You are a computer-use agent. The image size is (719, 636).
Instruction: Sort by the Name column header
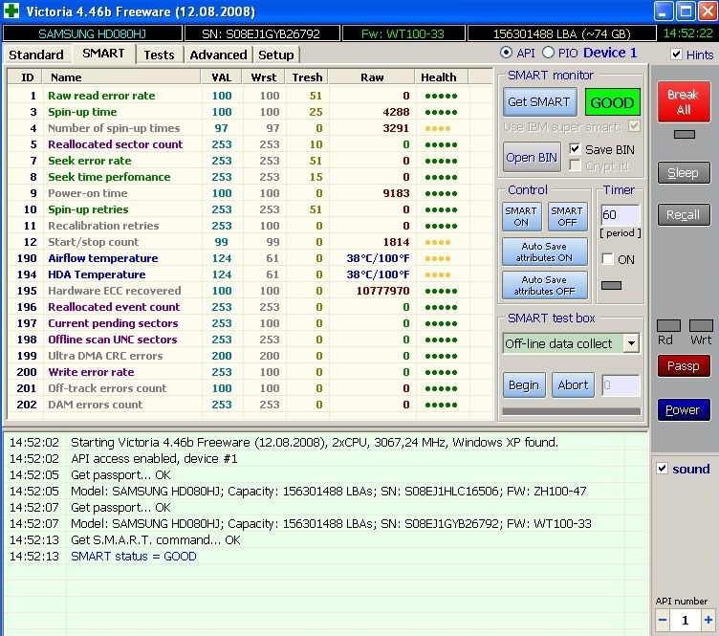pyautogui.click(x=121, y=77)
